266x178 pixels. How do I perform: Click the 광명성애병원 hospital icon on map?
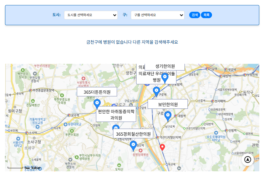[141, 150]
